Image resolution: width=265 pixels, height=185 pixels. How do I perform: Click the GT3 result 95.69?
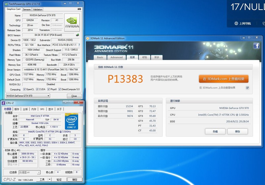152,116
